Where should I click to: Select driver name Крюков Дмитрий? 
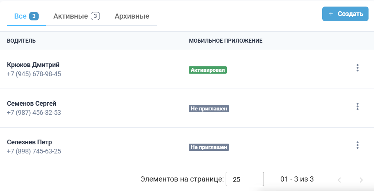click(x=33, y=65)
